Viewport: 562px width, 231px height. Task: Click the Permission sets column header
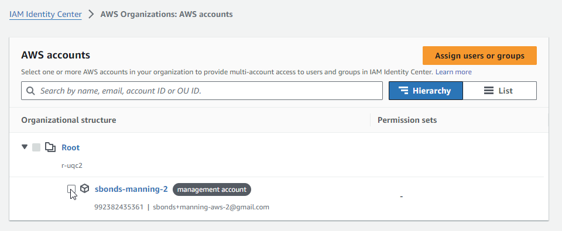[407, 120]
